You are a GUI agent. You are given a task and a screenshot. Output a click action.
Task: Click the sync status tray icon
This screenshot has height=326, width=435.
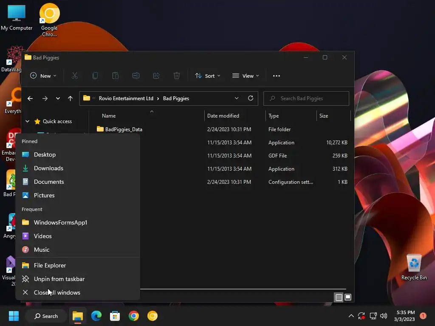(x=361, y=316)
